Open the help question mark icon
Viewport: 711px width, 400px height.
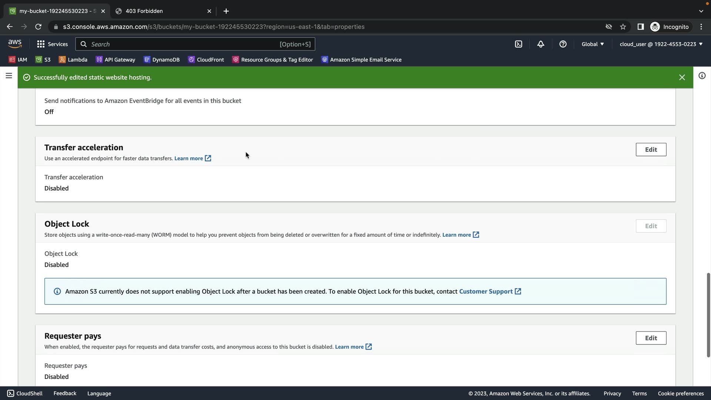point(563,44)
